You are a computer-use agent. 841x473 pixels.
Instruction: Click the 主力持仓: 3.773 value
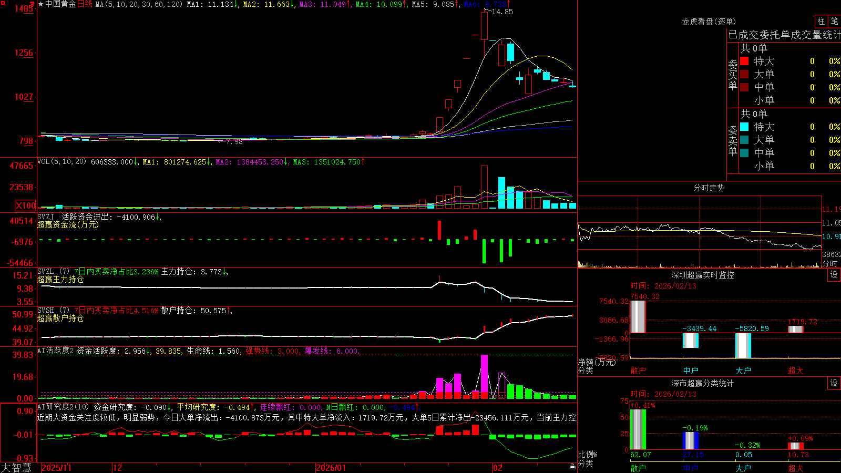(x=194, y=272)
